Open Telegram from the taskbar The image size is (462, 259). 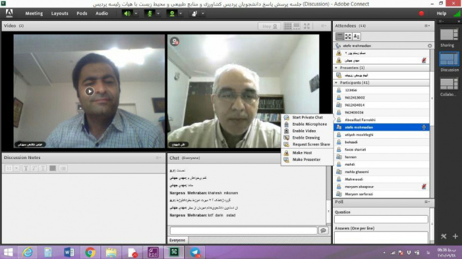[195, 252]
